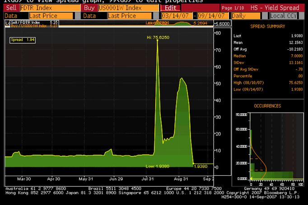Click the red Sell label
The image size is (308, 205).
click(x=11, y=8)
